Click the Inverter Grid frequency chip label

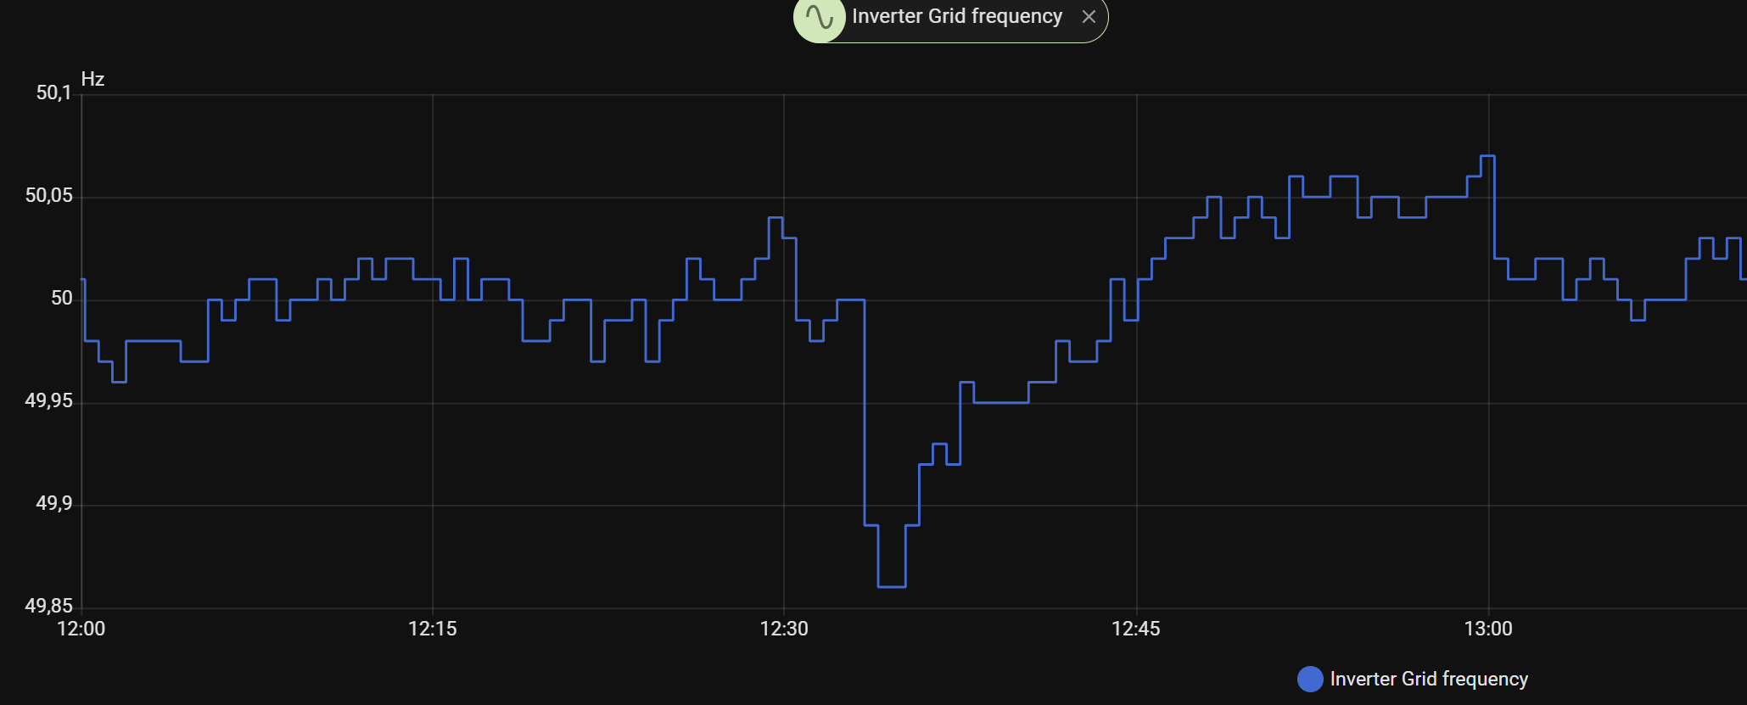coord(956,17)
